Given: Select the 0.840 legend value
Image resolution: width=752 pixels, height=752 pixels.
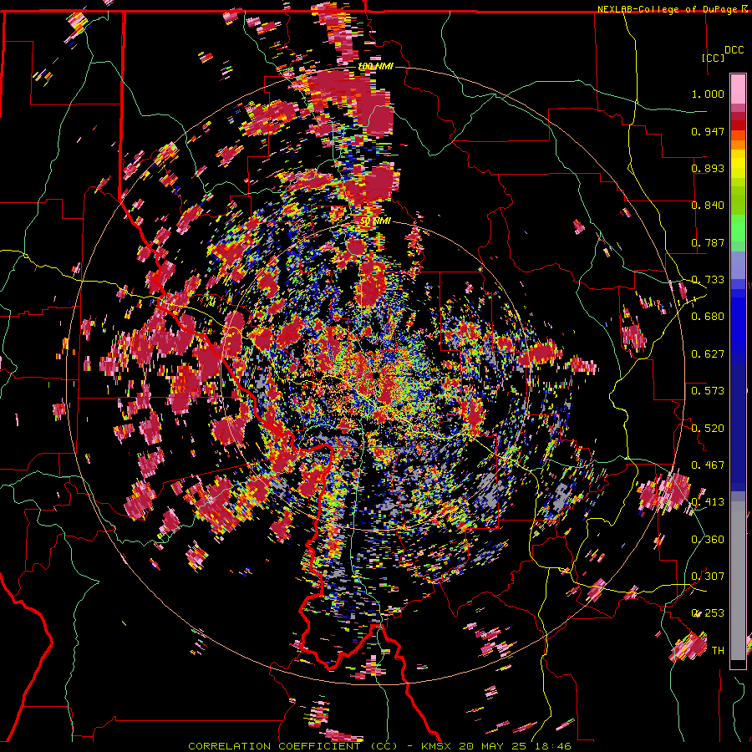Looking at the screenshot, I should (708, 206).
